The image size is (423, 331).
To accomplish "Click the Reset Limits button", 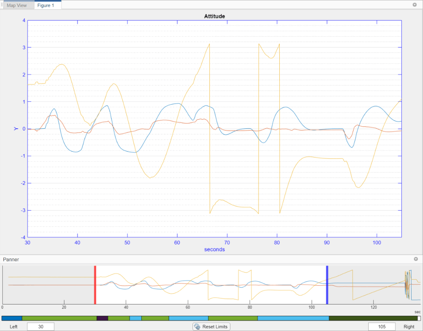I will (x=212, y=326).
